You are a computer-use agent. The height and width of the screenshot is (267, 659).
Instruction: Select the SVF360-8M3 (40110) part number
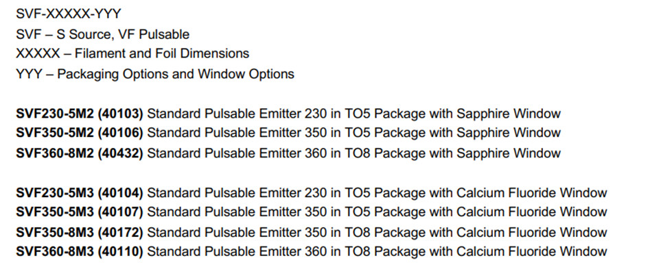point(80,251)
